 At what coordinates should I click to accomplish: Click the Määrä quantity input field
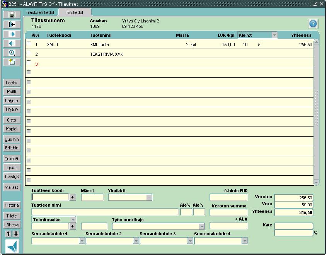tap(92, 197)
